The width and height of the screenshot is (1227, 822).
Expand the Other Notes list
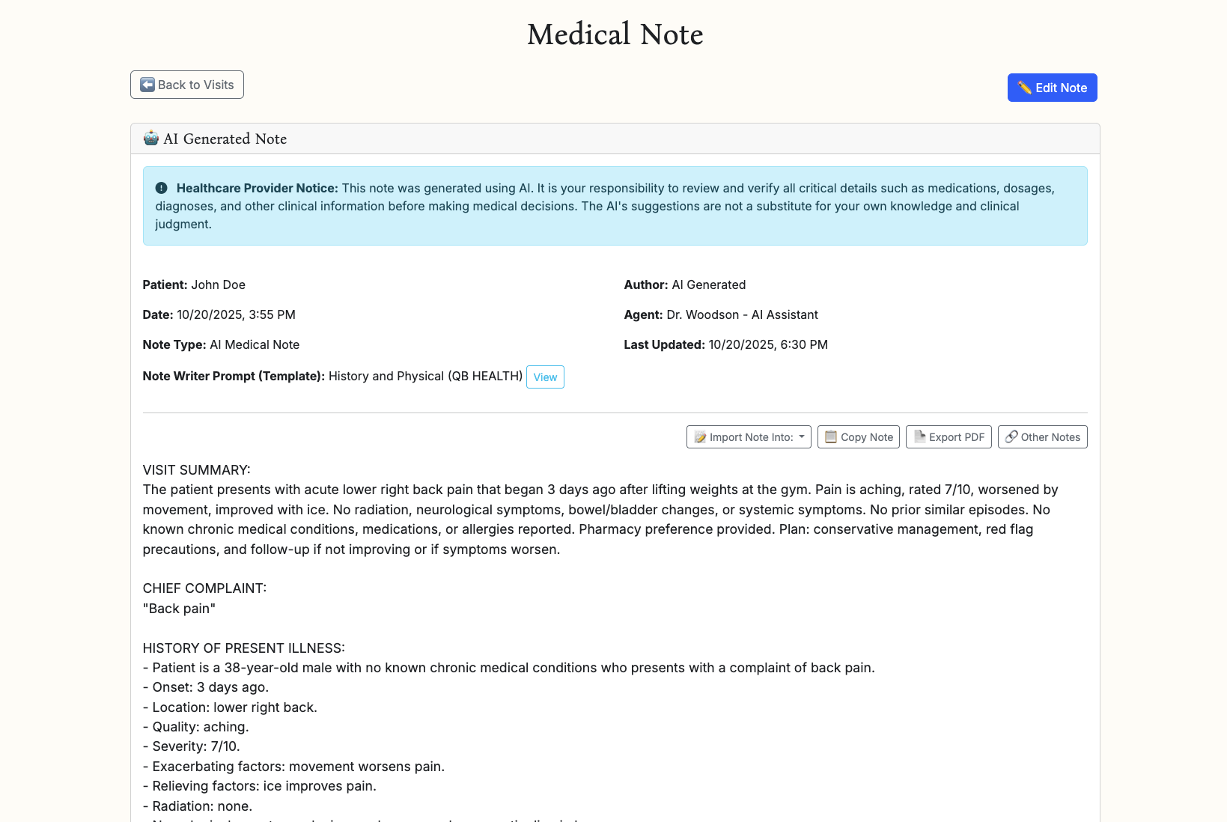pyautogui.click(x=1042, y=436)
